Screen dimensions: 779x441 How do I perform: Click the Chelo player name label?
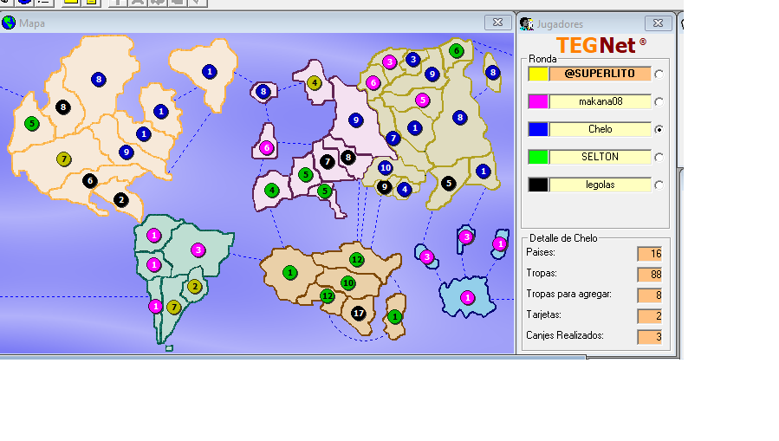pyautogui.click(x=600, y=129)
